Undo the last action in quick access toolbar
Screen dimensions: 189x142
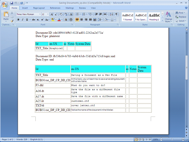(x=16, y=3)
